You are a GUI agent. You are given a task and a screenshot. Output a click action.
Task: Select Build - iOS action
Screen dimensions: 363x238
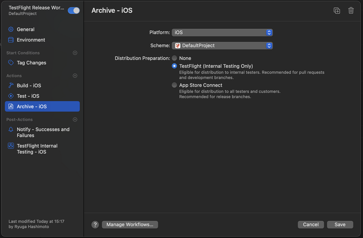point(42,86)
